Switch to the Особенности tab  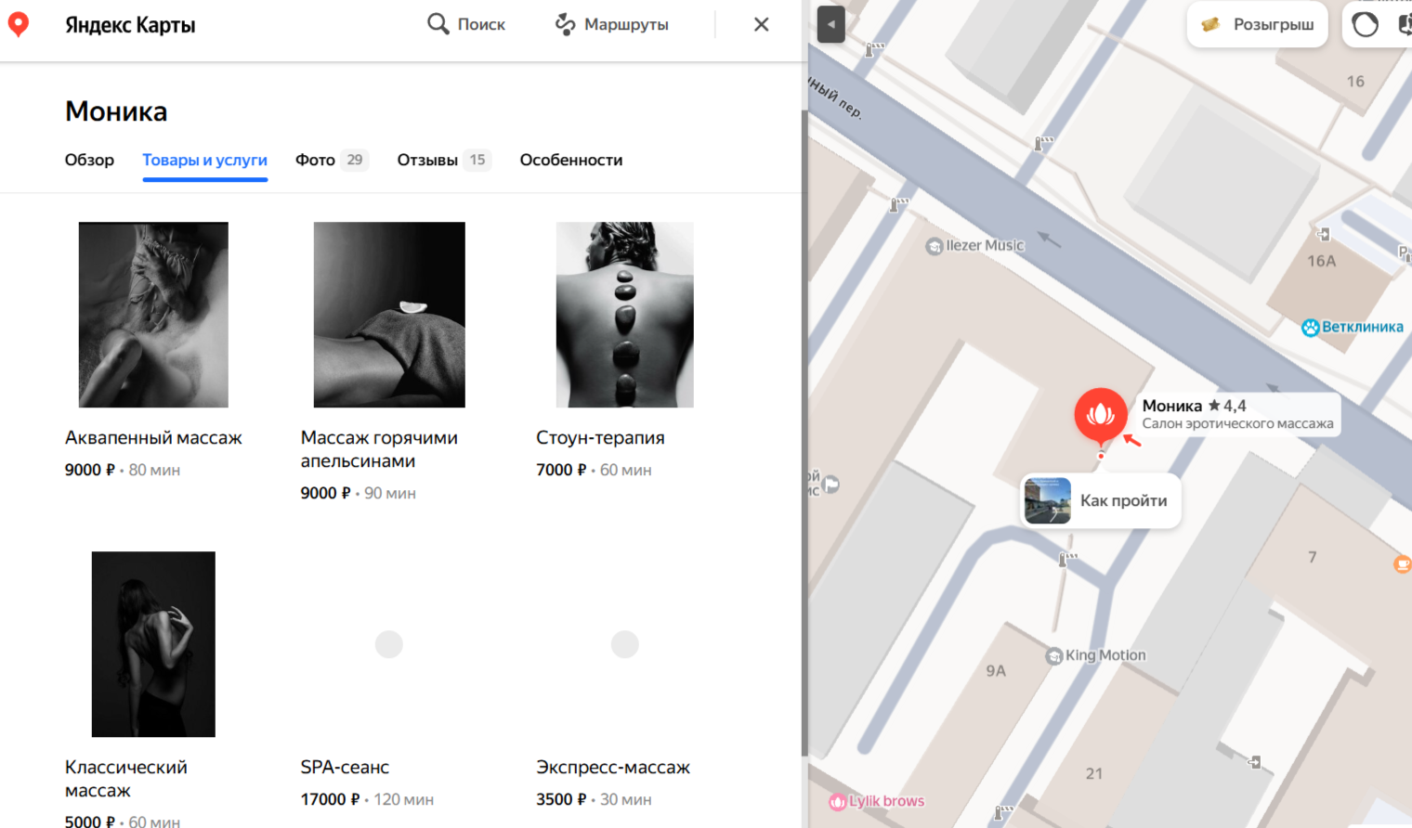coord(570,160)
